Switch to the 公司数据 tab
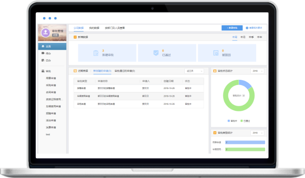Image resolution: width=305 pixels, height=178 pixels. click(x=79, y=28)
